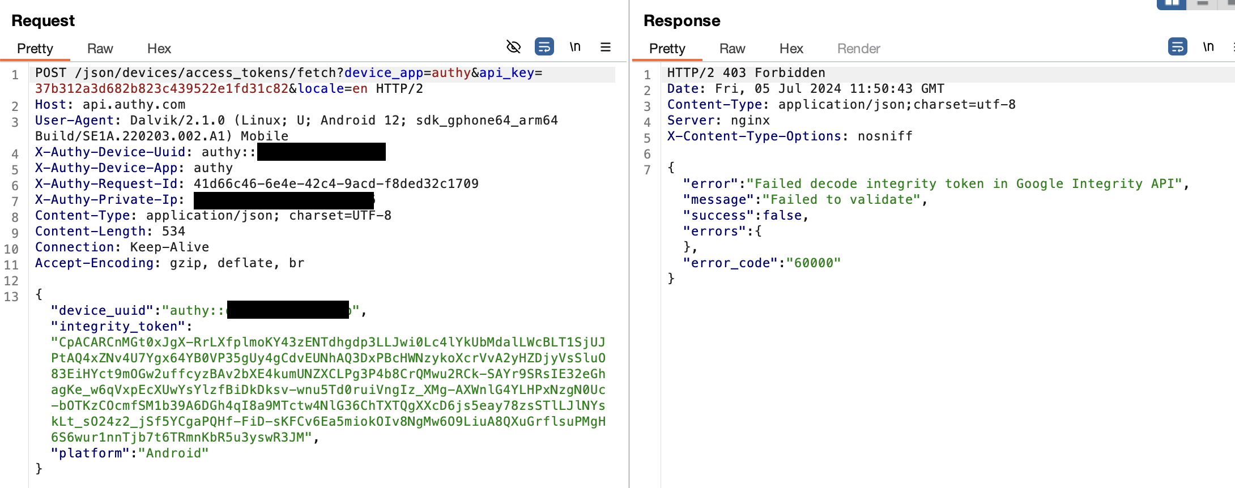Switch to the Response Hex tab

[791, 49]
